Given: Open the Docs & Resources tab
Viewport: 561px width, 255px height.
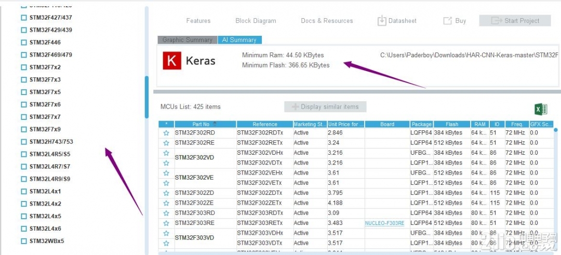Looking at the screenshot, I should [x=327, y=21].
